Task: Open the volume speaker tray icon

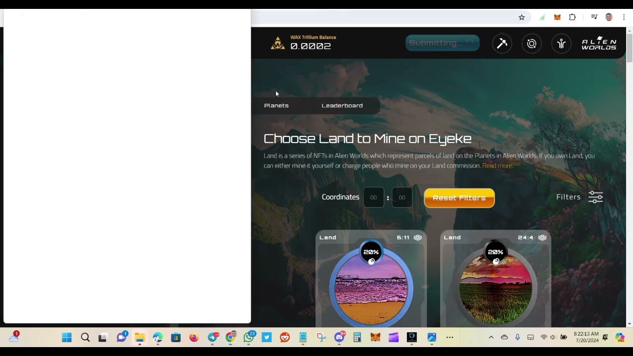Action: click(553, 337)
